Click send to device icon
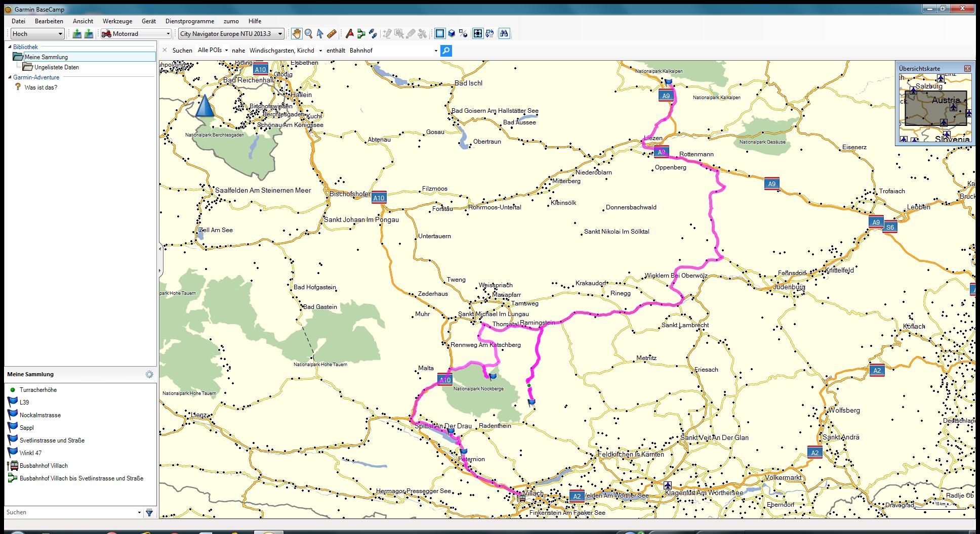The width and height of the screenshot is (980, 534). coord(77,34)
